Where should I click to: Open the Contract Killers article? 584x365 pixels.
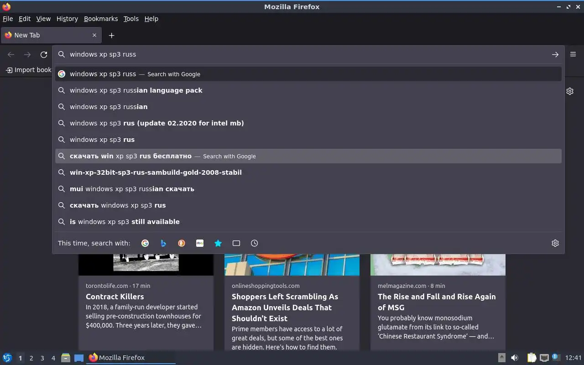pos(115,297)
